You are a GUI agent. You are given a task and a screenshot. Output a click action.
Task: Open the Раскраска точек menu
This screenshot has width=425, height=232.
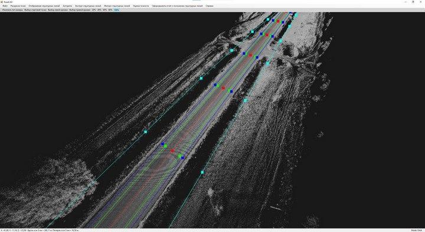point(18,6)
